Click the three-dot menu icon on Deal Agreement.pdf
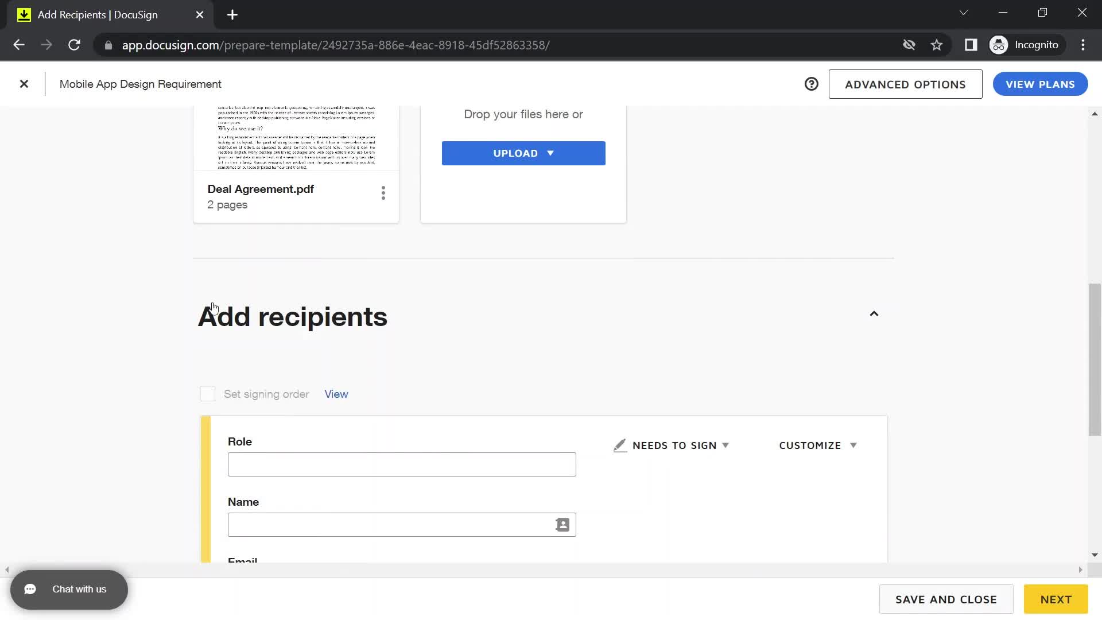Screen dimensions: 1102x620 point(384,193)
